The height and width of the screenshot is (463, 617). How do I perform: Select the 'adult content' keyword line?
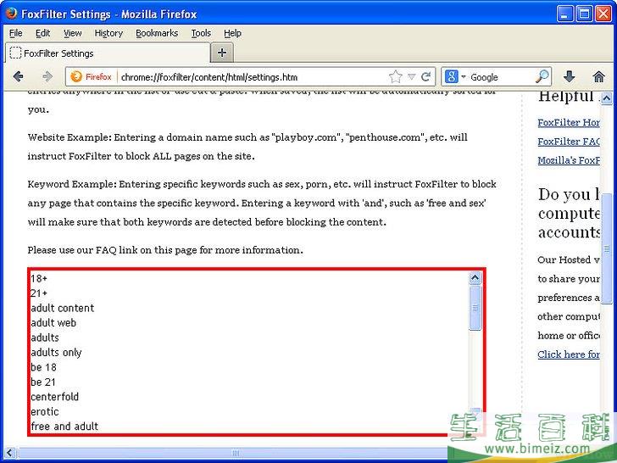[x=63, y=308]
